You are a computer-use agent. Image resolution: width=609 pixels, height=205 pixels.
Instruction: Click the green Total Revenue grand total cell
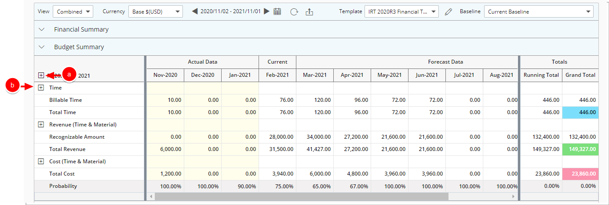[580, 149]
